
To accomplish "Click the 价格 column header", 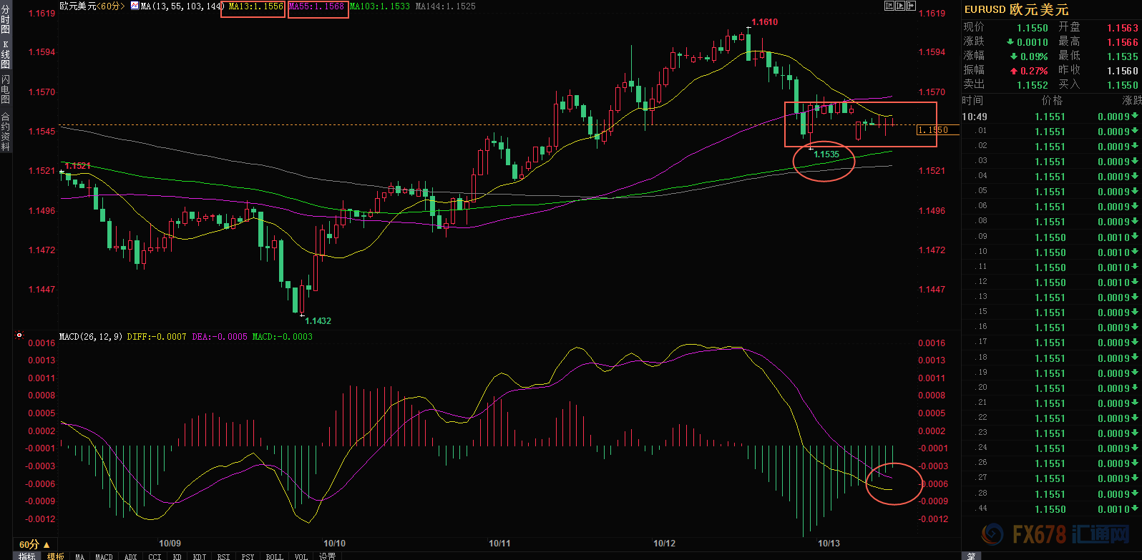I will point(1053,101).
